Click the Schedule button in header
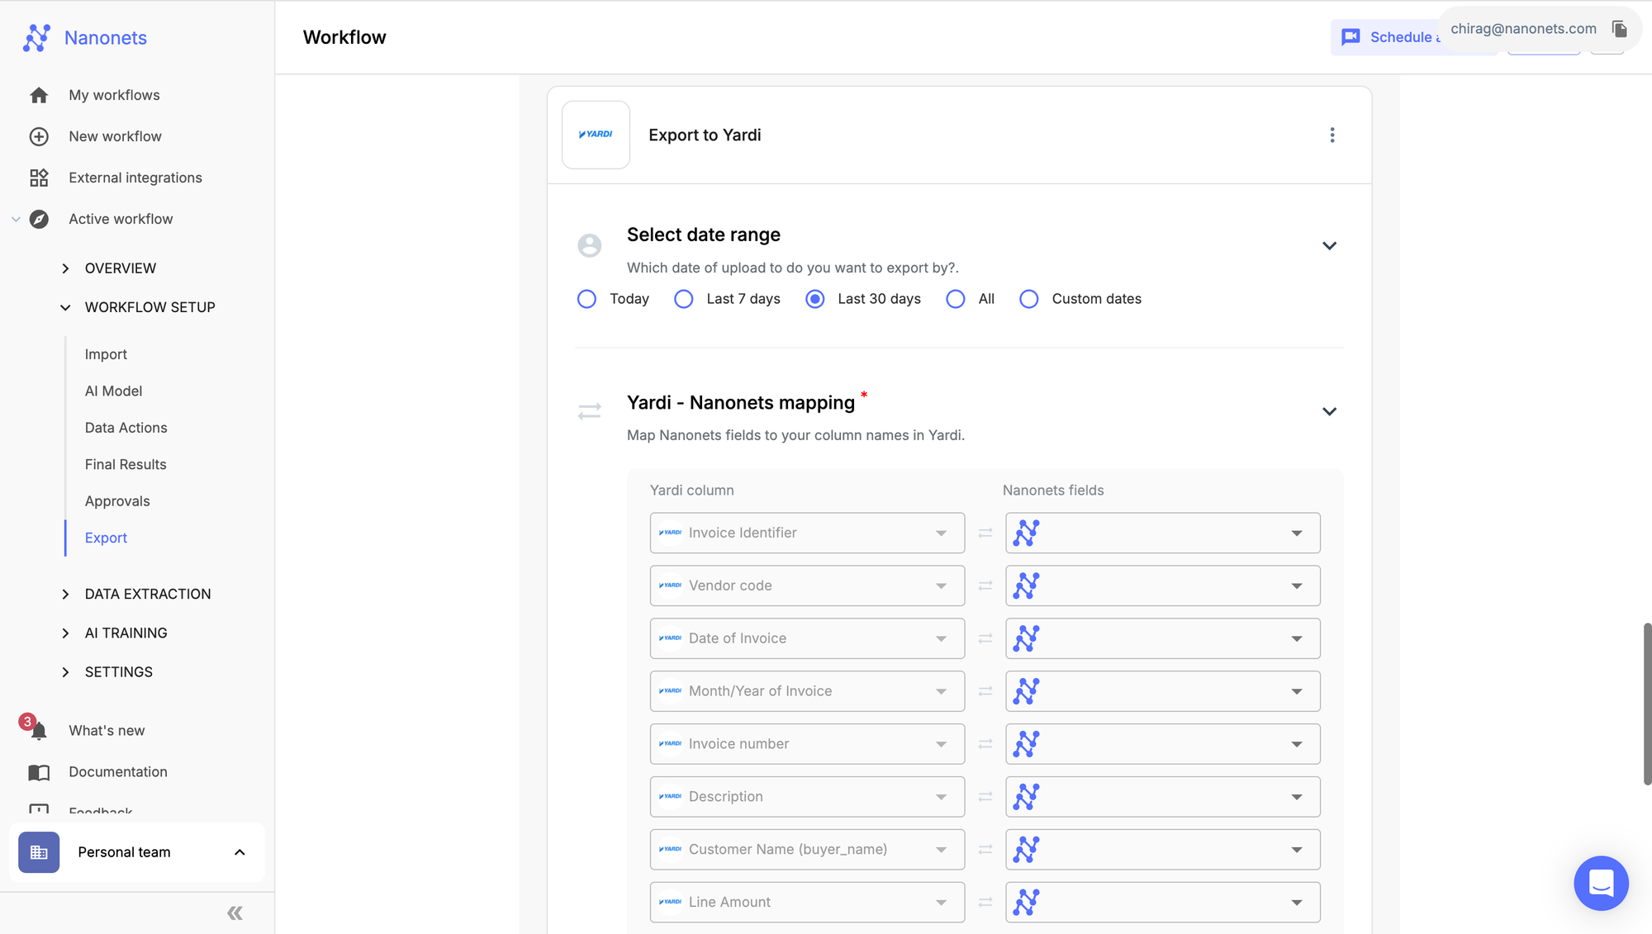The height and width of the screenshot is (934, 1652). (1388, 38)
